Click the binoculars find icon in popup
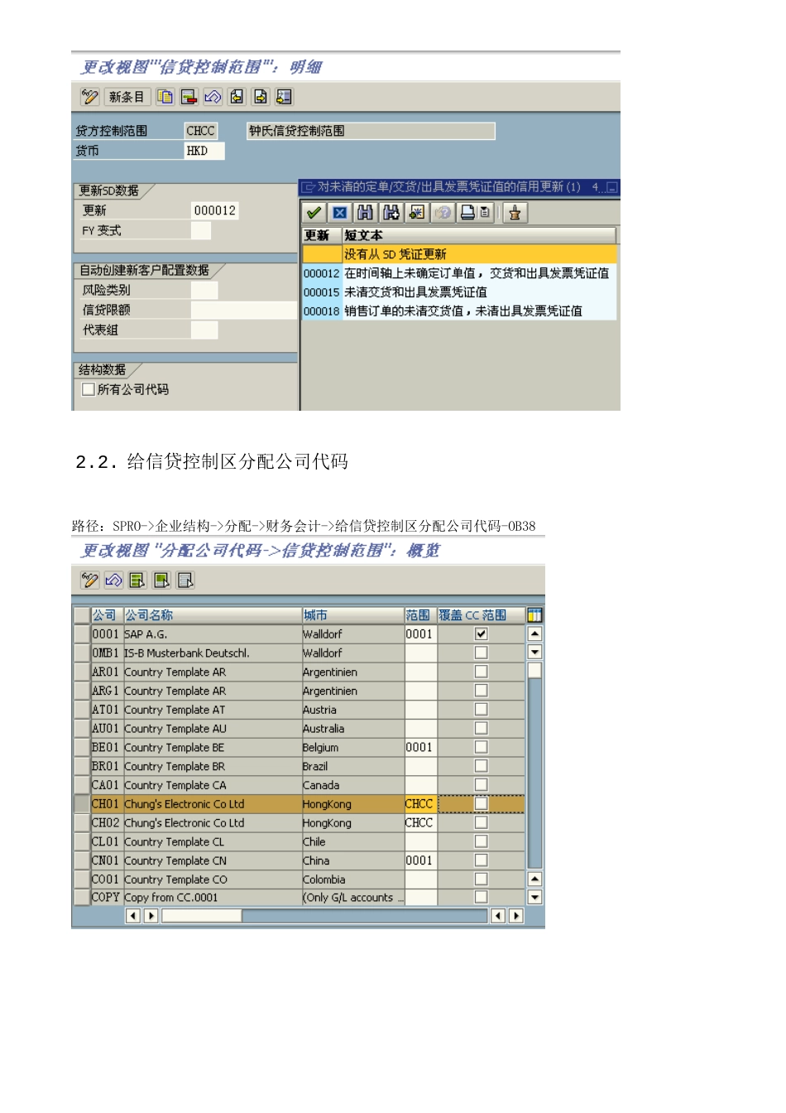This screenshot has width=786, height=1113. click(365, 213)
